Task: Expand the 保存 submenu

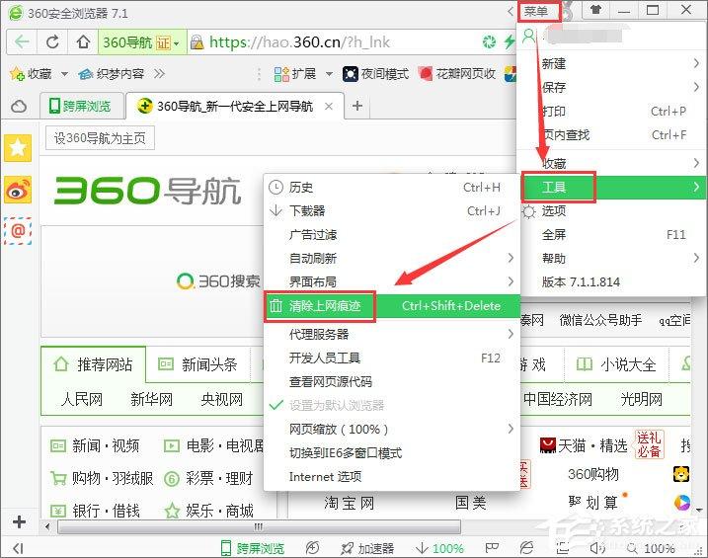Action: click(x=612, y=87)
